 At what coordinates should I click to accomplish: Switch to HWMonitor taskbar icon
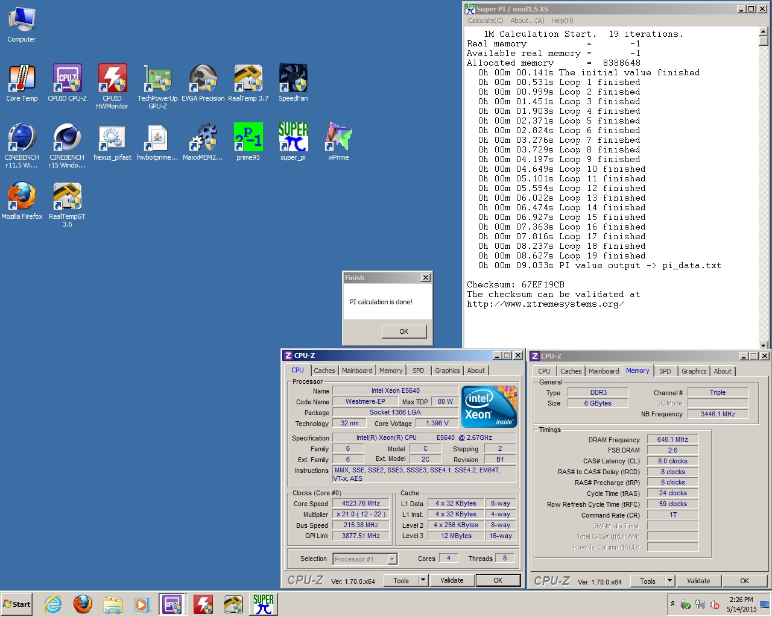coord(203,604)
